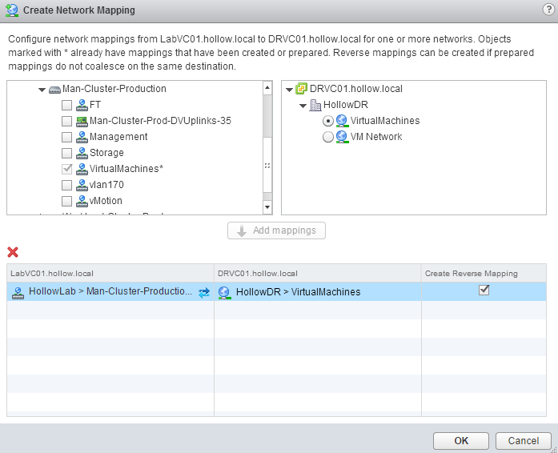Enable the vMotion network checkbox
558x453 pixels.
coord(67,201)
